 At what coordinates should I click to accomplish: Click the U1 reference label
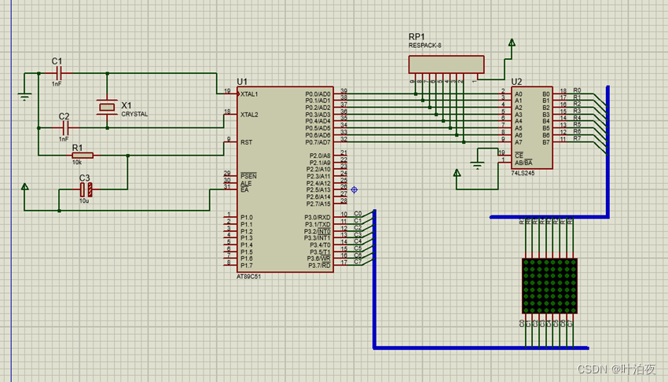tap(242, 81)
